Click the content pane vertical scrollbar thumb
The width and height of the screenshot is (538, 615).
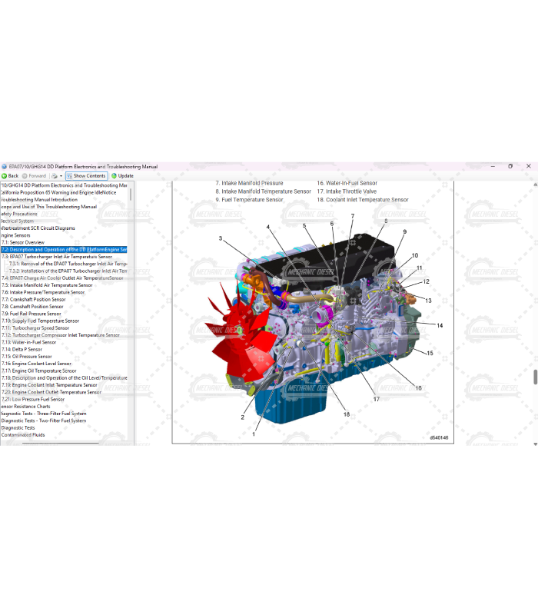coord(535,377)
